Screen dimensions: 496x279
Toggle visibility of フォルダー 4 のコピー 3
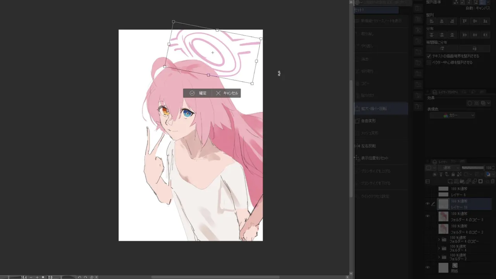[428, 216]
